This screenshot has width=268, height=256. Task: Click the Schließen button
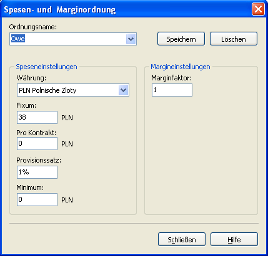tap(182, 239)
